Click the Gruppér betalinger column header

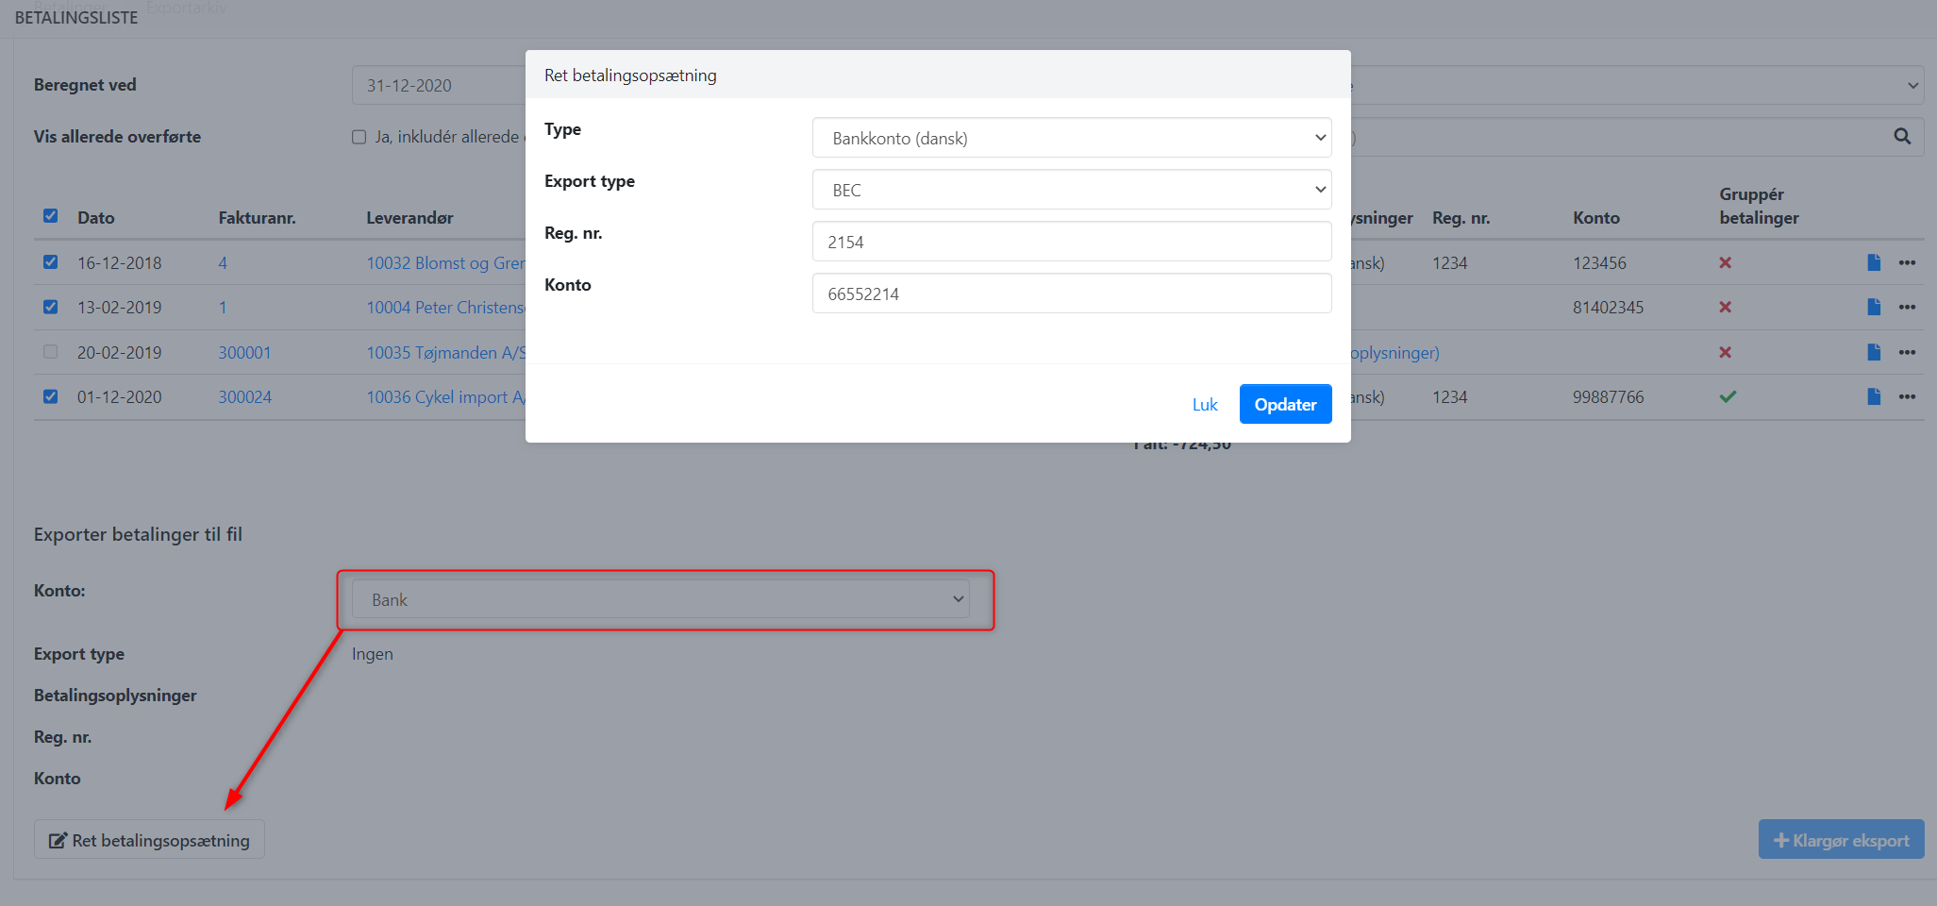point(1759,206)
